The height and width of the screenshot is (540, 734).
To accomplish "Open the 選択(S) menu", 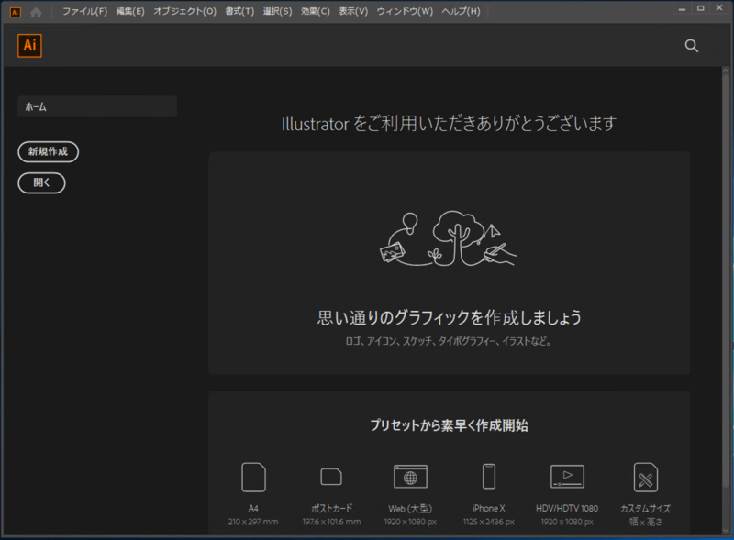I will pos(277,11).
